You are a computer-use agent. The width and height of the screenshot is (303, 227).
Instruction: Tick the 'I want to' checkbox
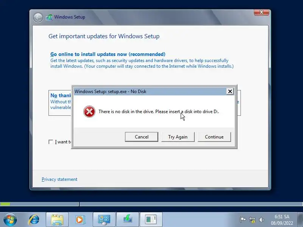pos(51,142)
